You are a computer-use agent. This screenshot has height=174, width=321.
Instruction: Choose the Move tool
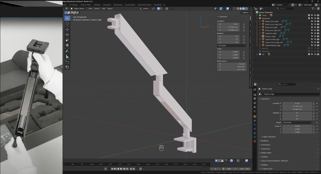pyautogui.click(x=67, y=29)
